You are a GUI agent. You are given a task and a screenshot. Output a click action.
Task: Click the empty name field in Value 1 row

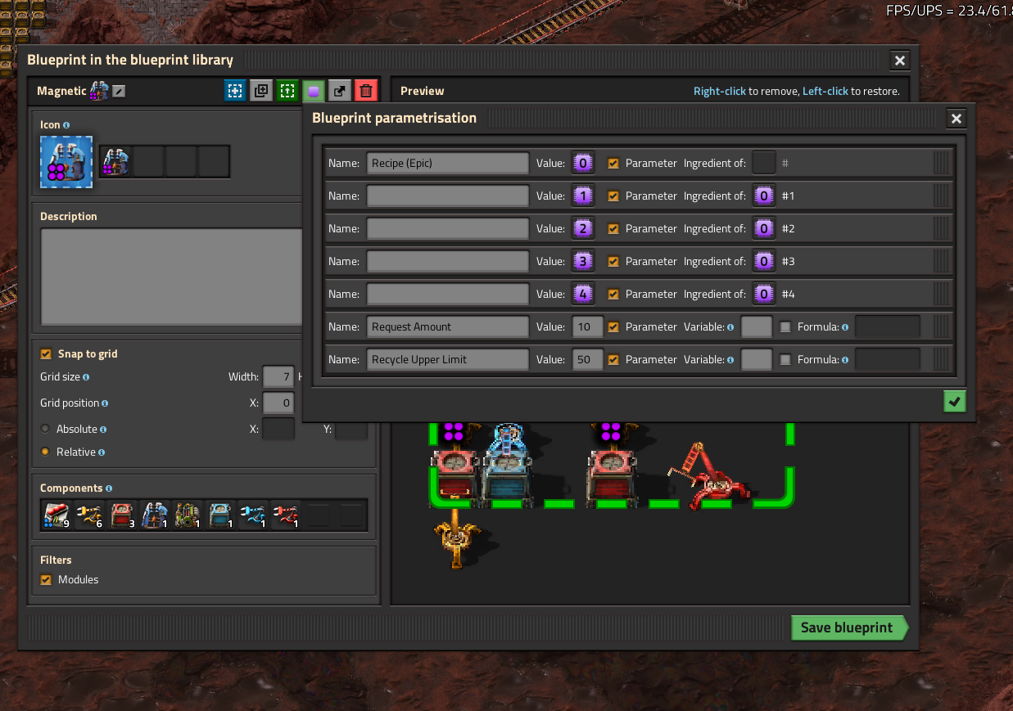(x=448, y=196)
